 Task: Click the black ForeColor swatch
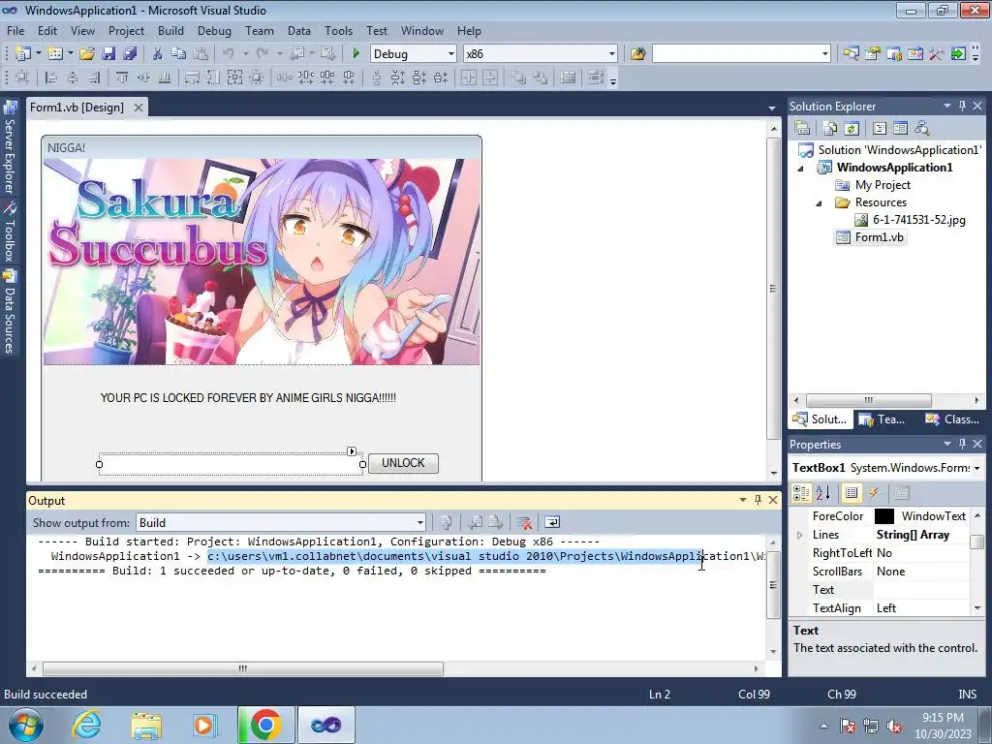tap(883, 516)
